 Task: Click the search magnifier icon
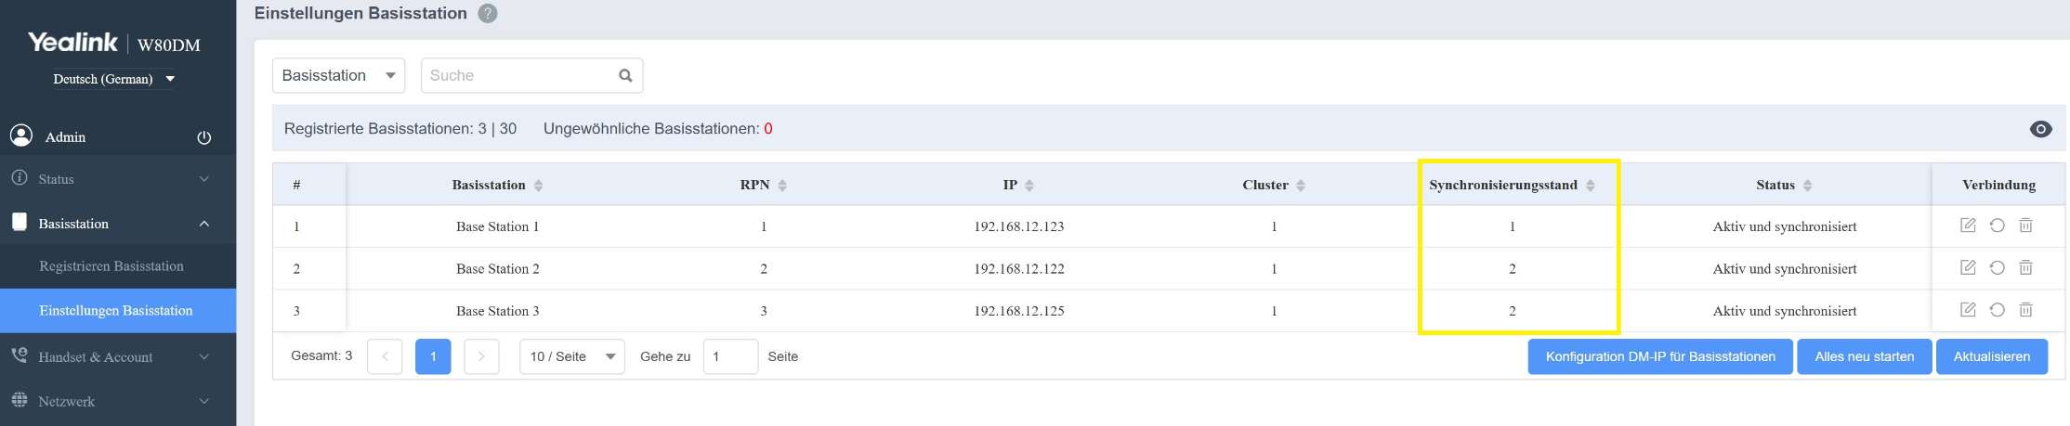(x=625, y=76)
